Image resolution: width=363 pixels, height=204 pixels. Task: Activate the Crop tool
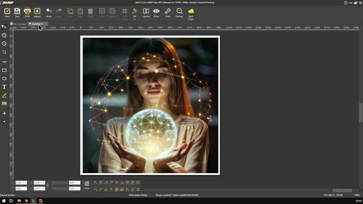(x=4, y=52)
